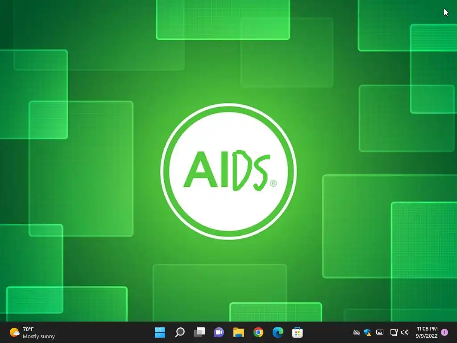The image size is (457, 343).
Task: Launch Google Chrome from taskbar
Action: click(258, 332)
